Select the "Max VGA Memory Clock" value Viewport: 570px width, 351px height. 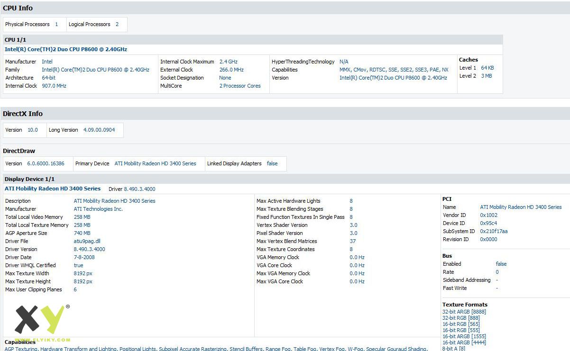(357, 273)
